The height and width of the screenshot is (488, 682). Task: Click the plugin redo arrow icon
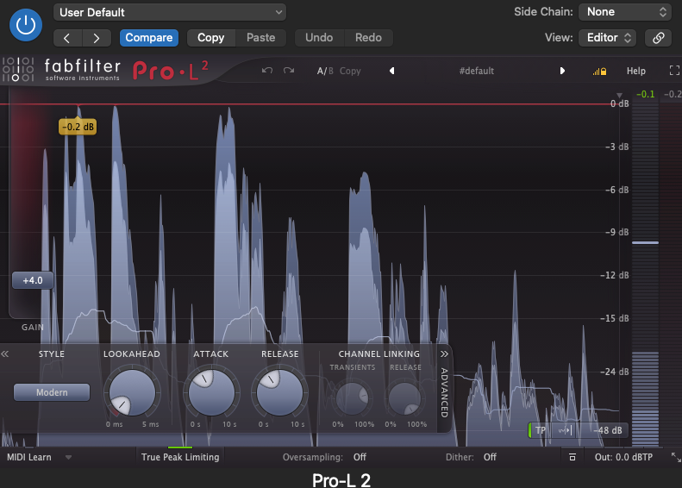(x=289, y=71)
